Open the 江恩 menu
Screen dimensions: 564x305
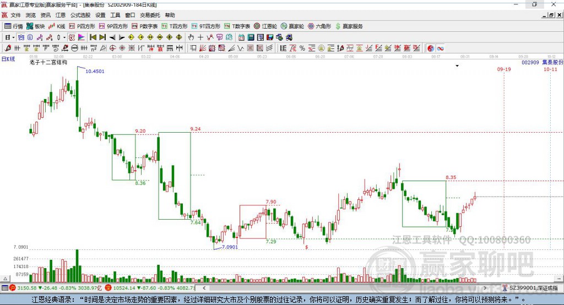(x=61, y=15)
